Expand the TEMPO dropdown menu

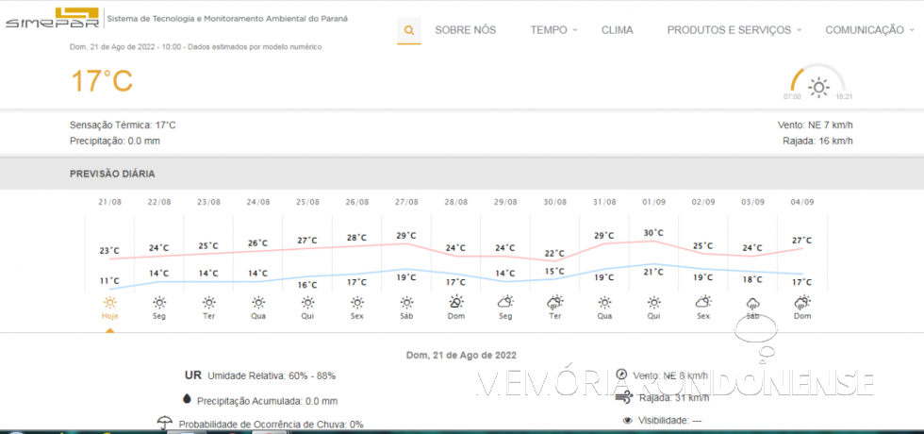pos(553,30)
